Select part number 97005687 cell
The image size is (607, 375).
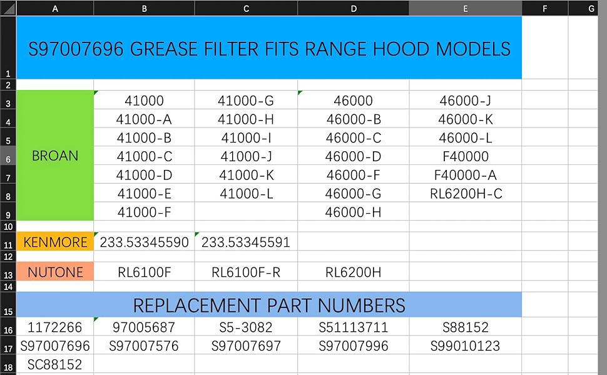point(144,327)
